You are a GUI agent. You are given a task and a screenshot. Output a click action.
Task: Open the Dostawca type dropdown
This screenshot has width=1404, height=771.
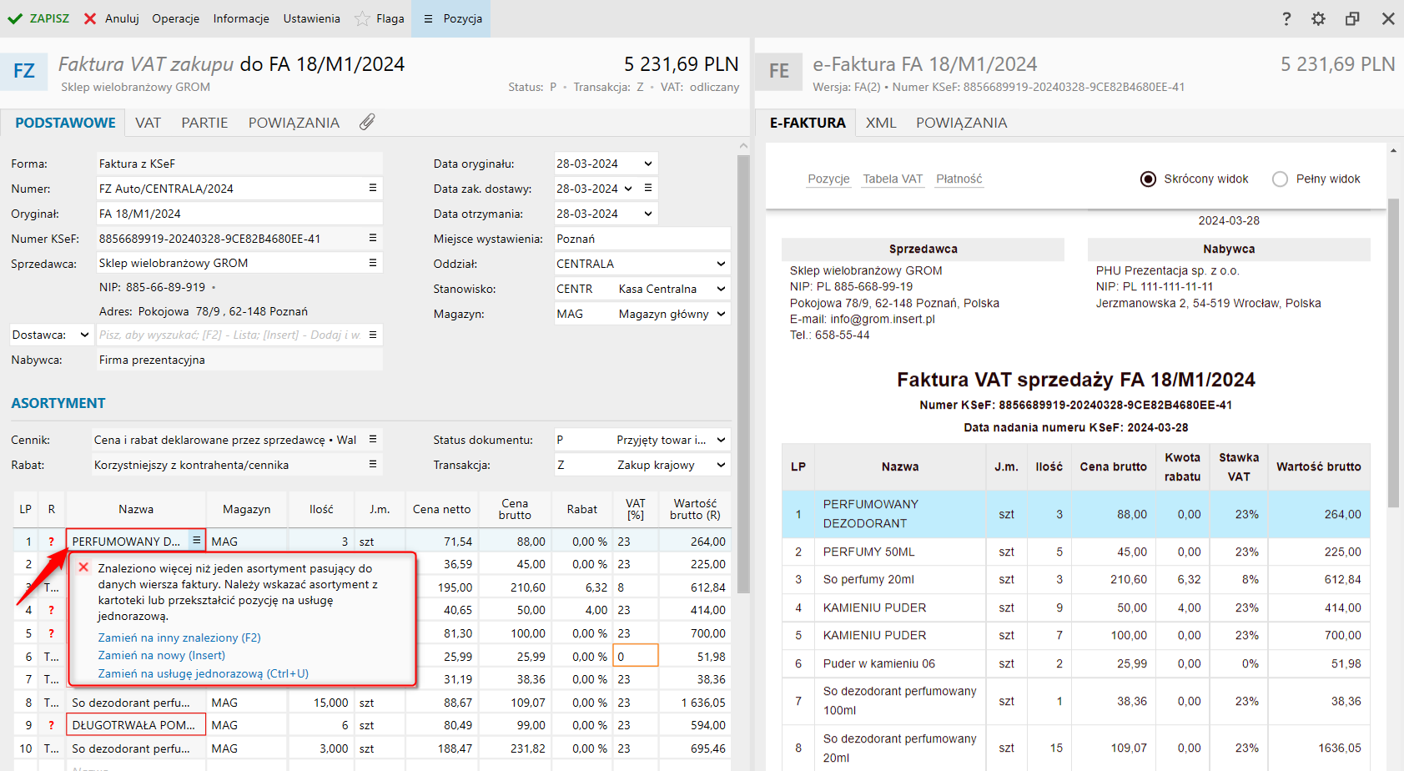(84, 335)
